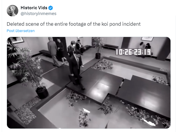
Task: Play the koi pond video in the post
Action: pos(89,83)
